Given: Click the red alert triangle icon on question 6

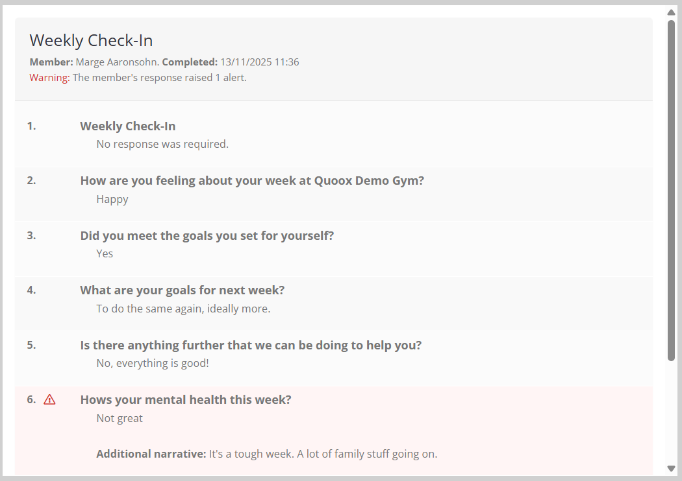Looking at the screenshot, I should [49, 400].
